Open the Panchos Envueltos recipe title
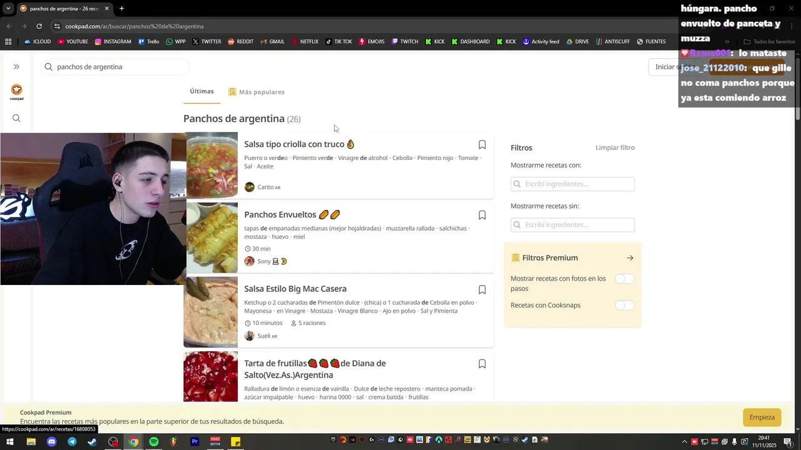The image size is (801, 450). point(292,214)
